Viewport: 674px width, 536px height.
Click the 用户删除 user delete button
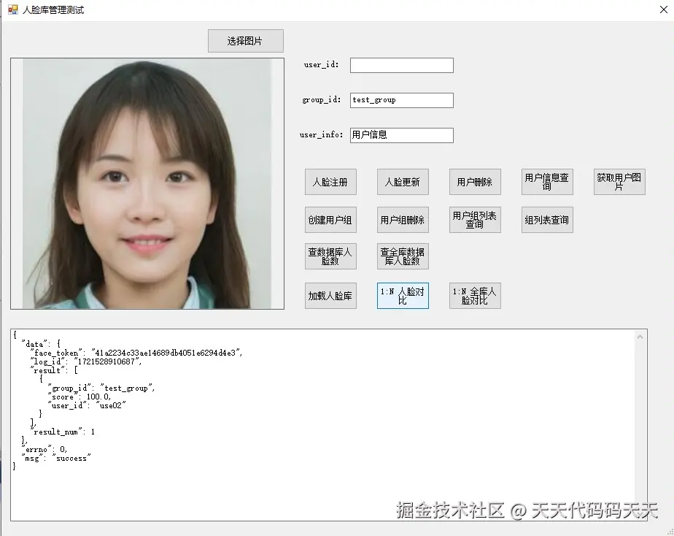[x=475, y=182]
